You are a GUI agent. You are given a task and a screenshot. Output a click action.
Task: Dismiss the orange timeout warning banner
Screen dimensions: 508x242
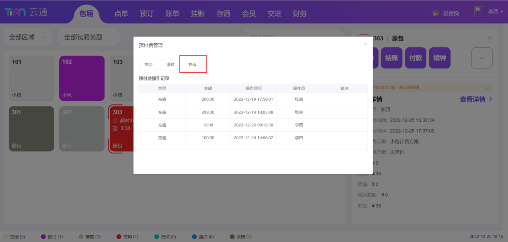[488, 88]
